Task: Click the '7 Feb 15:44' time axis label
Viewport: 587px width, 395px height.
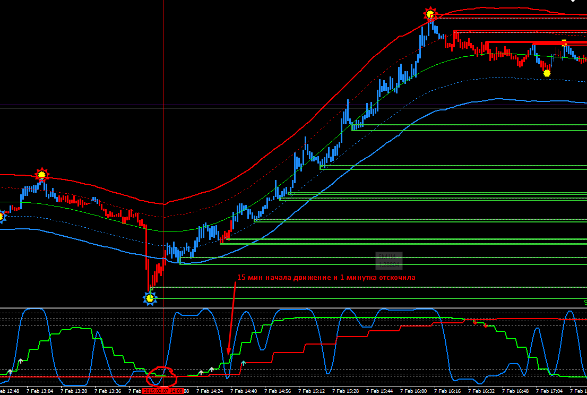Action: pyautogui.click(x=379, y=391)
